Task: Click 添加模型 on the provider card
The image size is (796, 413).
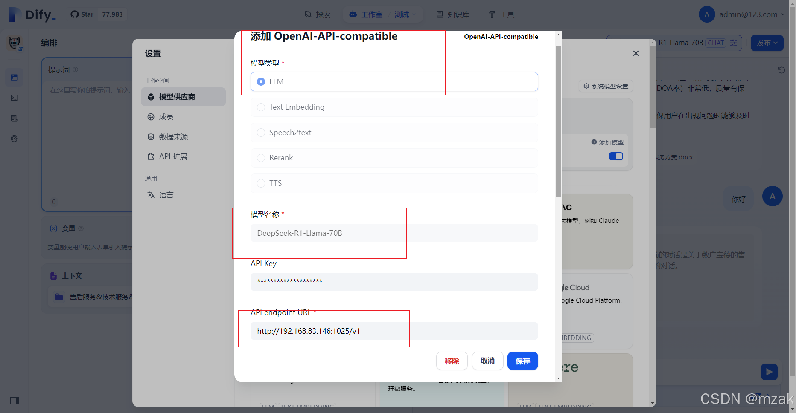Action: pyautogui.click(x=607, y=142)
